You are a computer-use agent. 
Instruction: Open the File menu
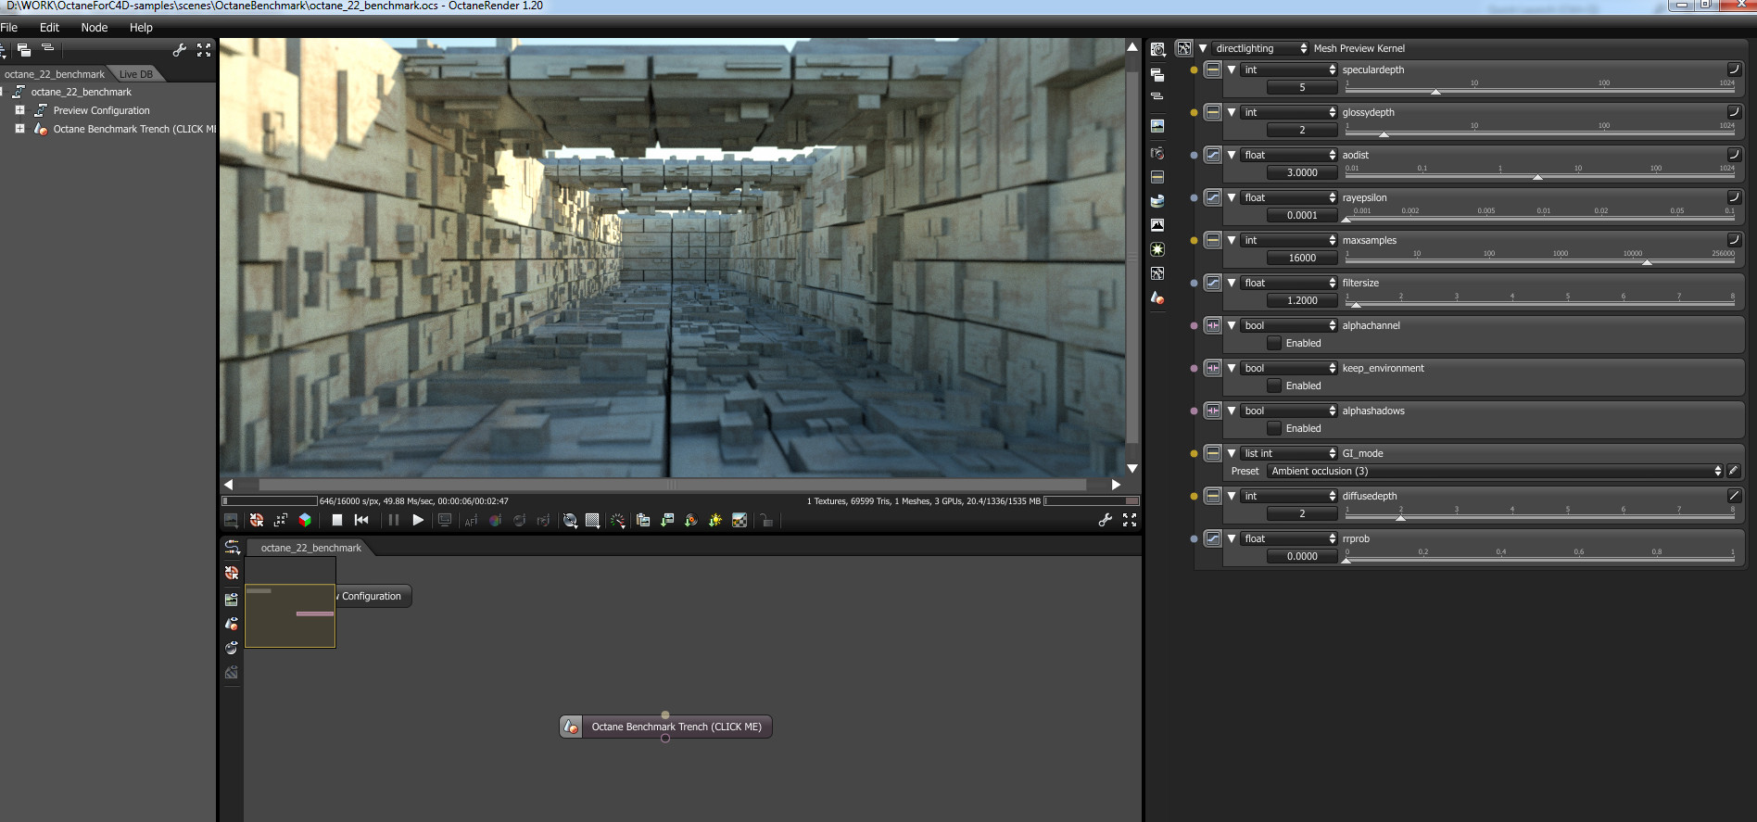9,28
